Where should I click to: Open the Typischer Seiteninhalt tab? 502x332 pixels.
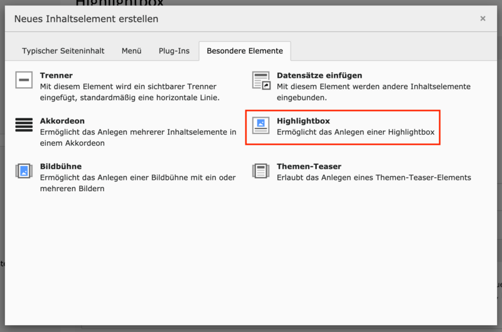click(x=63, y=51)
